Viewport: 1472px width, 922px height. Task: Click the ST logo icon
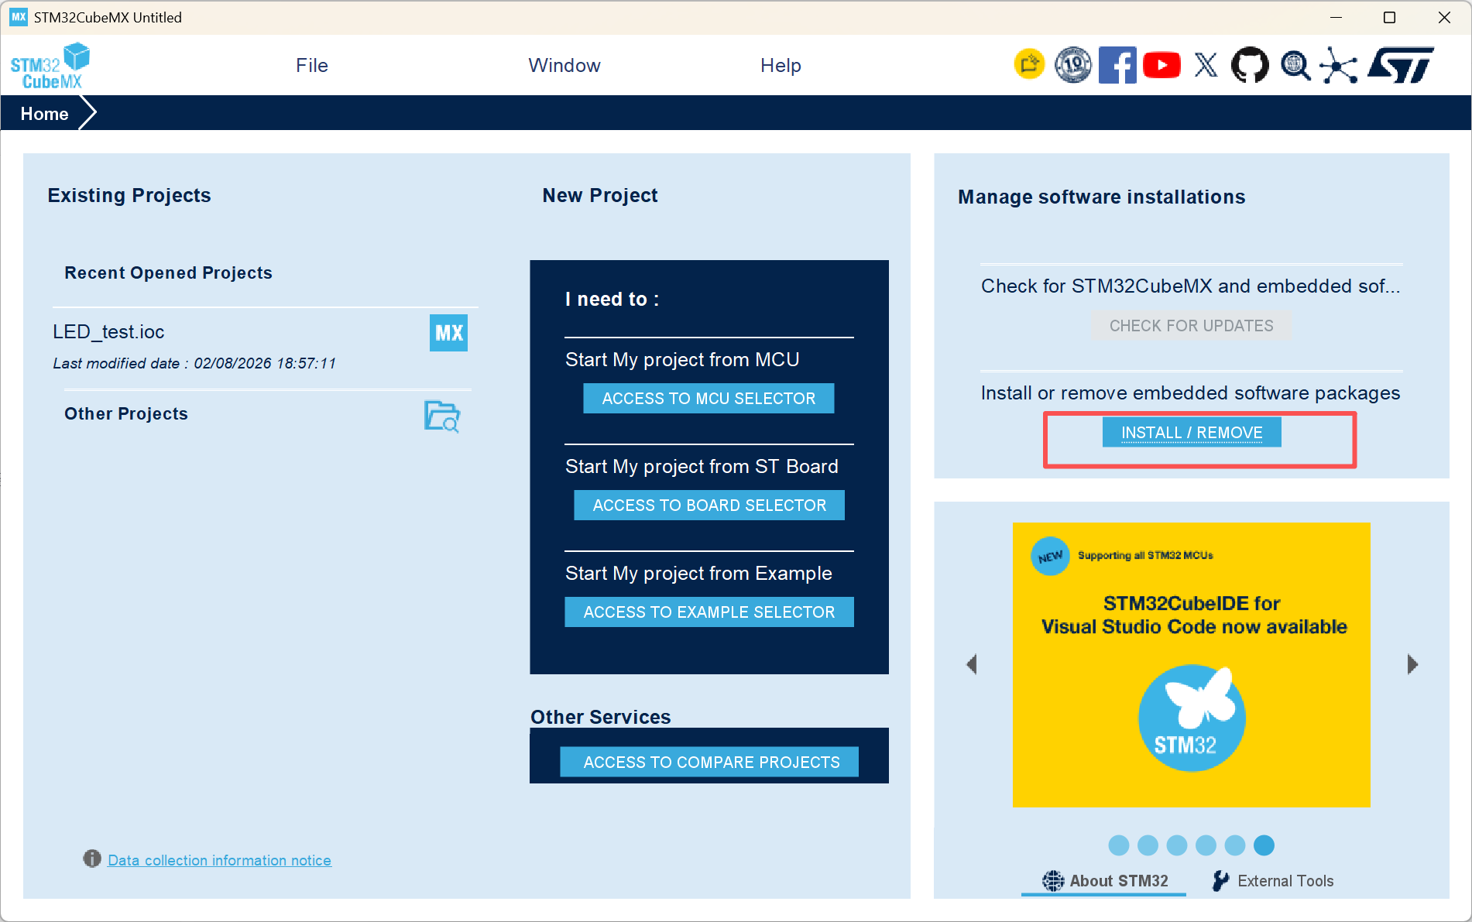tap(1401, 65)
